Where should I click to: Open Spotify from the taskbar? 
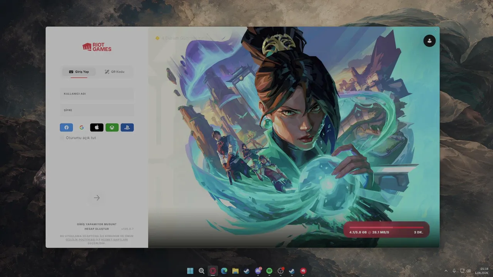point(269,271)
